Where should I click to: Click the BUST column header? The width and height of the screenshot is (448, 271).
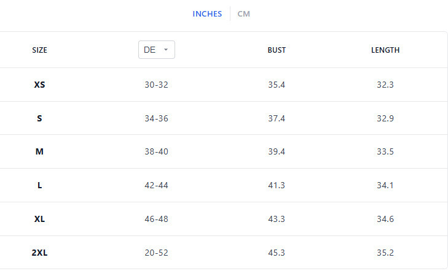tap(277, 50)
